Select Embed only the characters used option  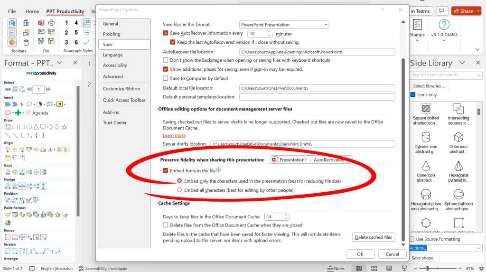(179, 181)
